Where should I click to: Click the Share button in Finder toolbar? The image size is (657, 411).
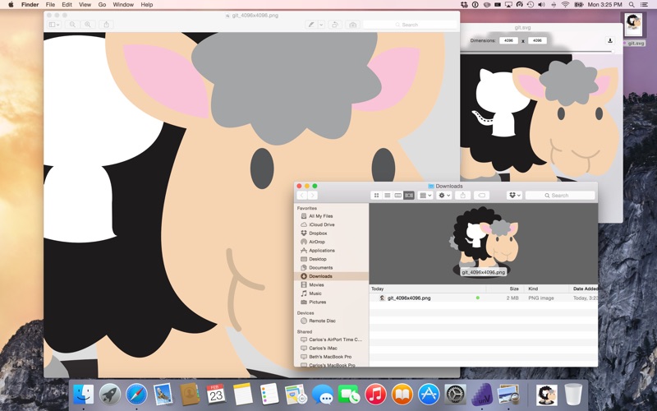(463, 196)
